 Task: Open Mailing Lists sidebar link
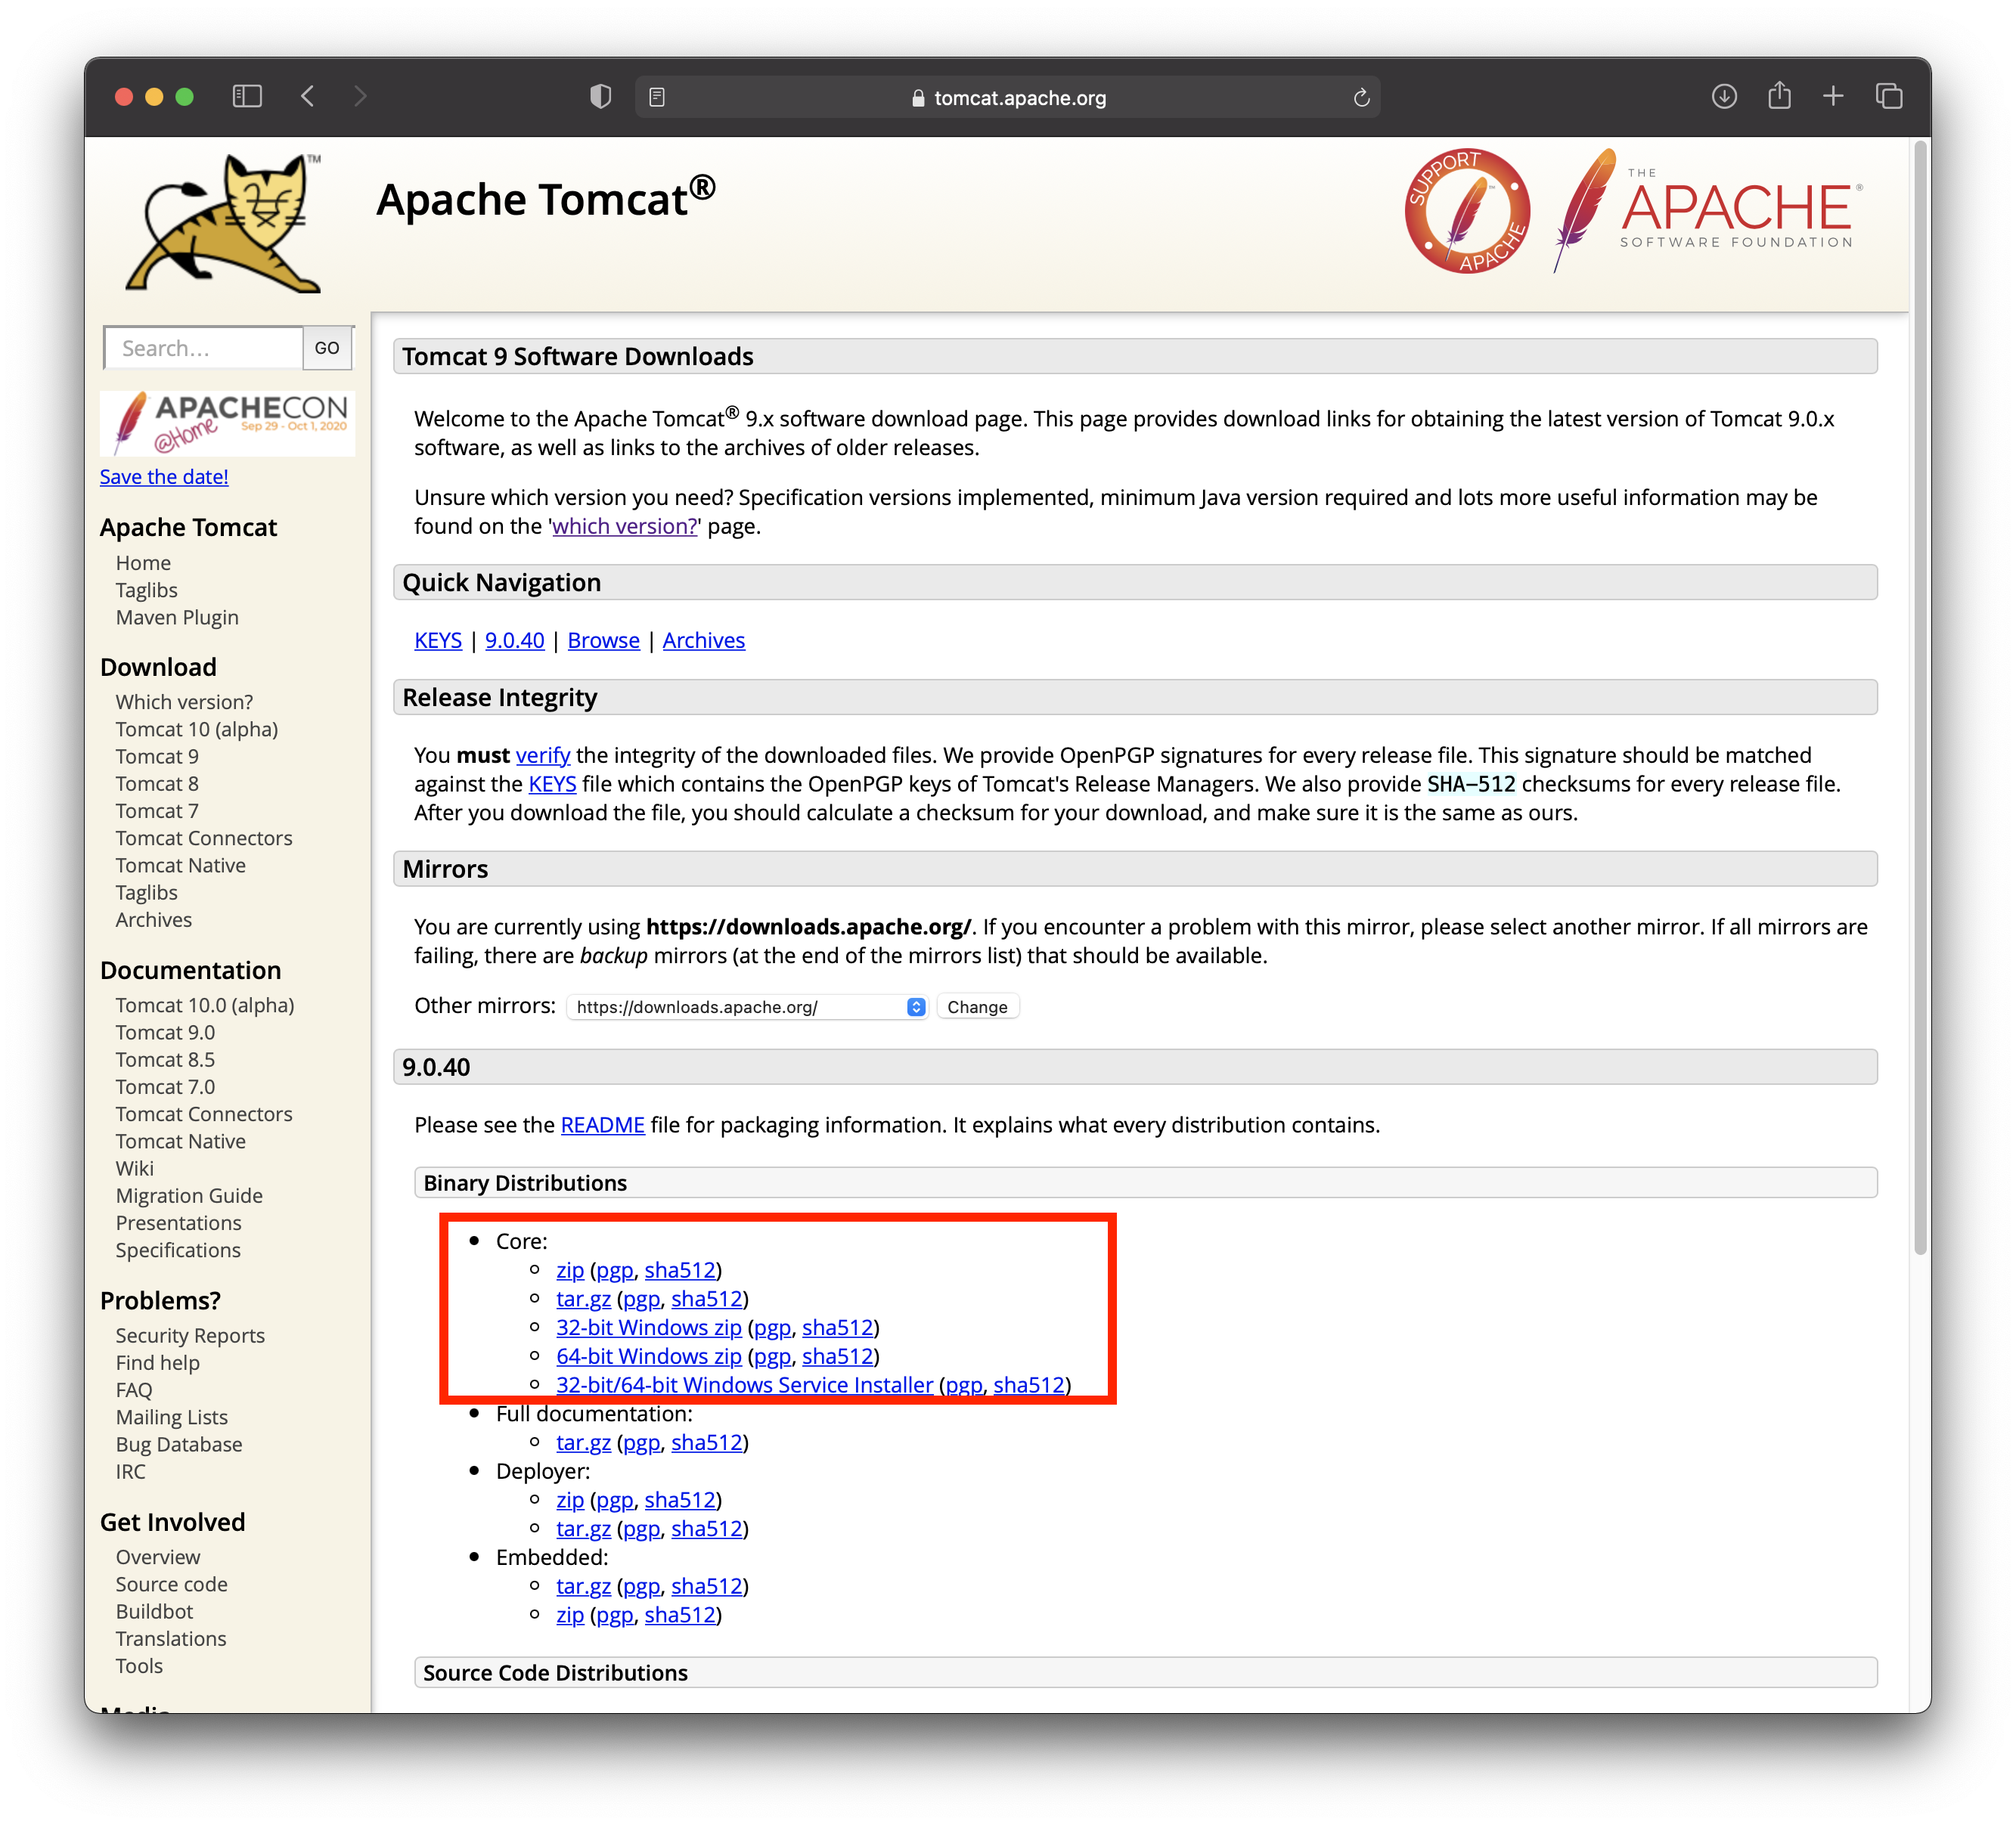tap(172, 1417)
